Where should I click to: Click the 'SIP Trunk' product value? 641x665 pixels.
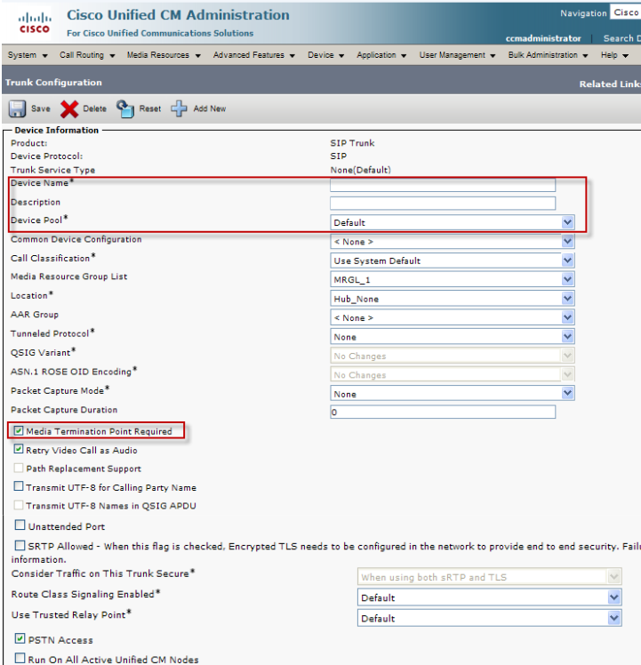tap(352, 143)
